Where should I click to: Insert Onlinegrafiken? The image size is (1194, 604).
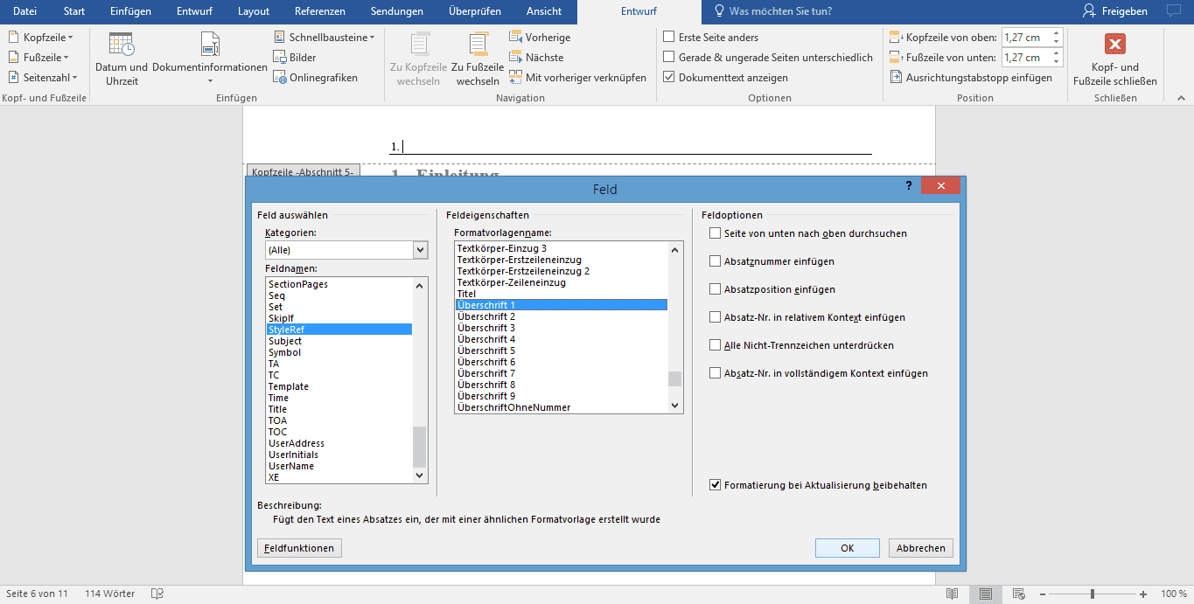point(316,77)
